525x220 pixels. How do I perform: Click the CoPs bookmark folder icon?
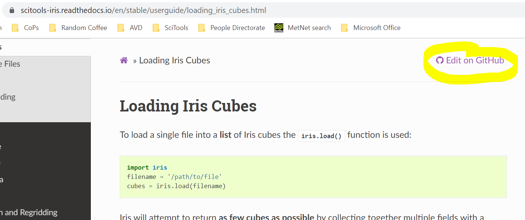click(x=15, y=27)
